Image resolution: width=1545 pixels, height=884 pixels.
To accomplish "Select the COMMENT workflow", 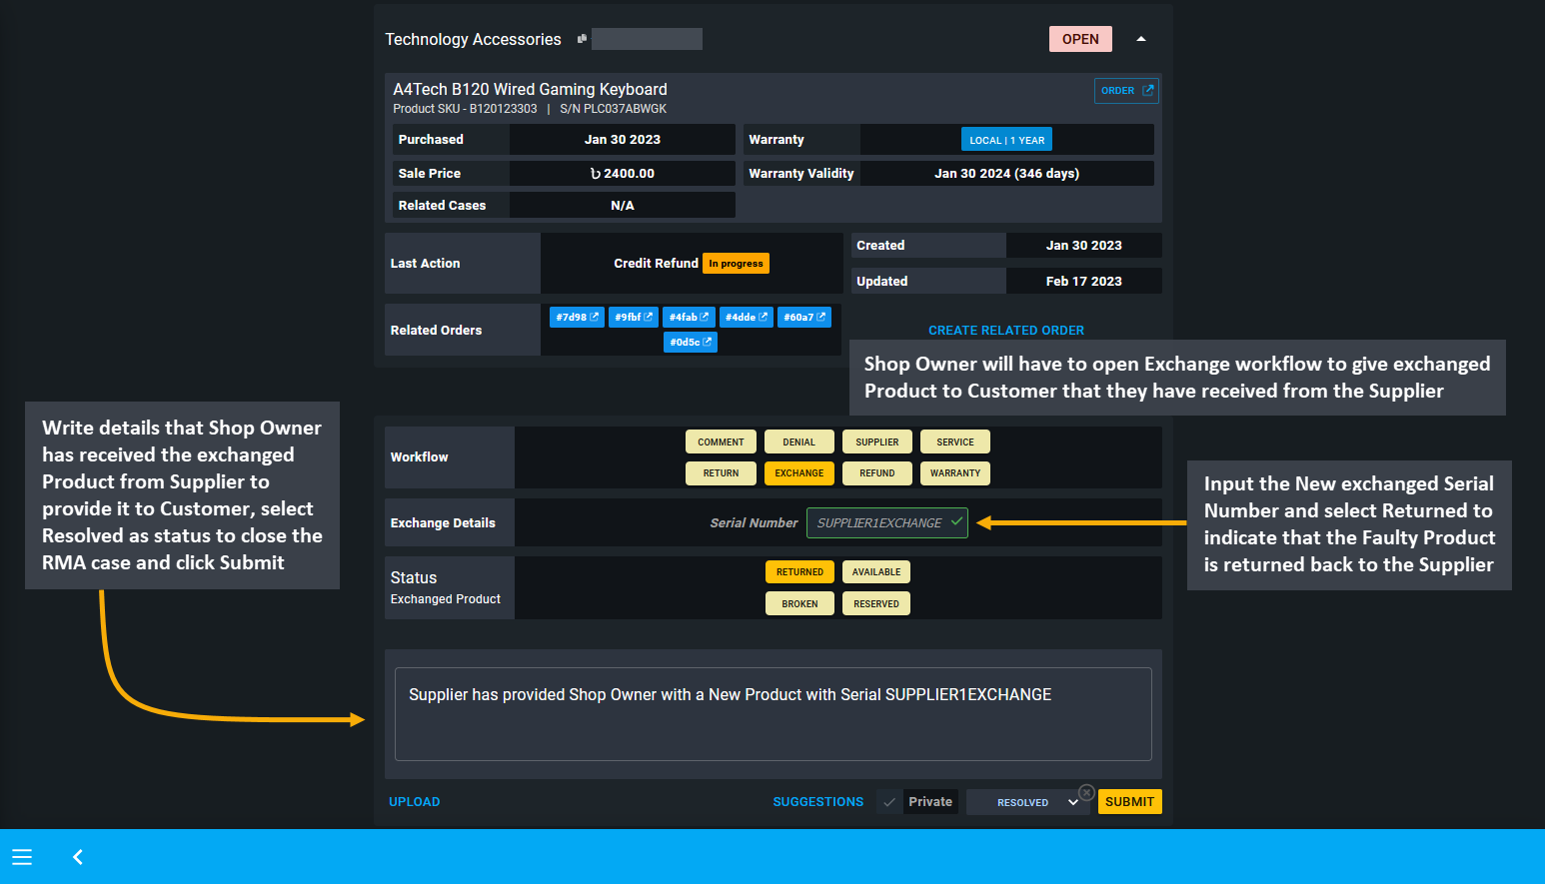I will click(x=721, y=442).
